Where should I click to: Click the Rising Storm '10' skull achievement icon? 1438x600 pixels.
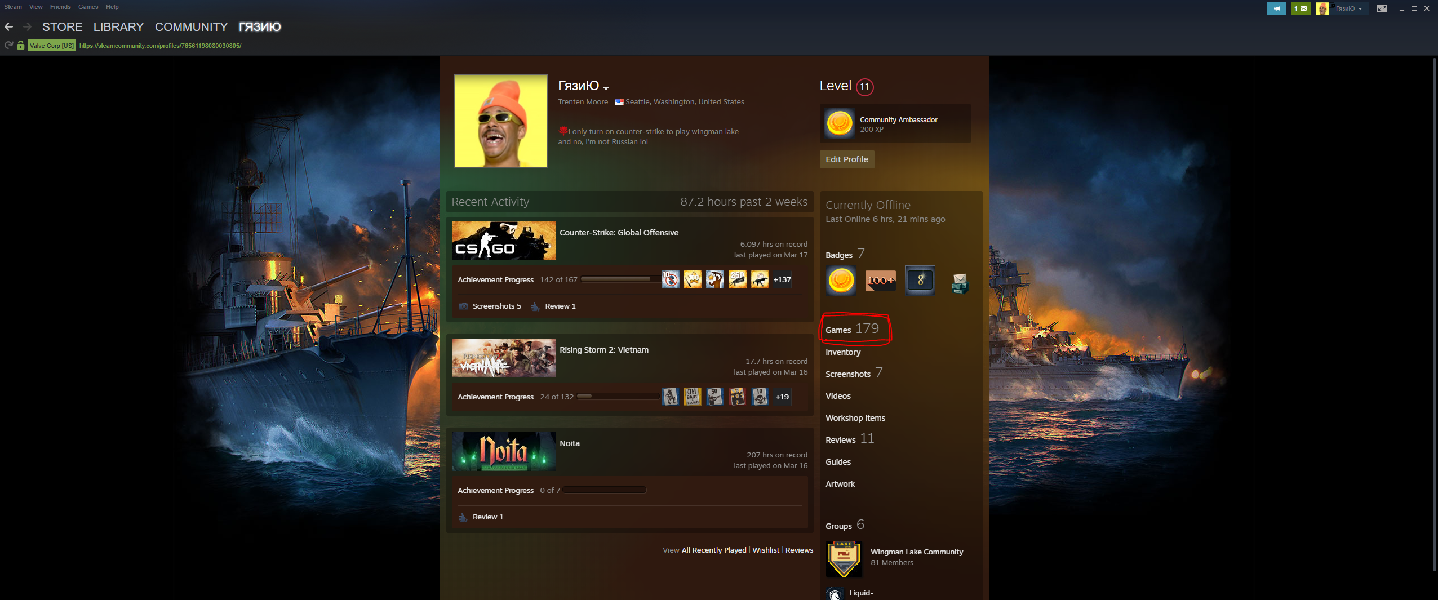[x=760, y=397]
